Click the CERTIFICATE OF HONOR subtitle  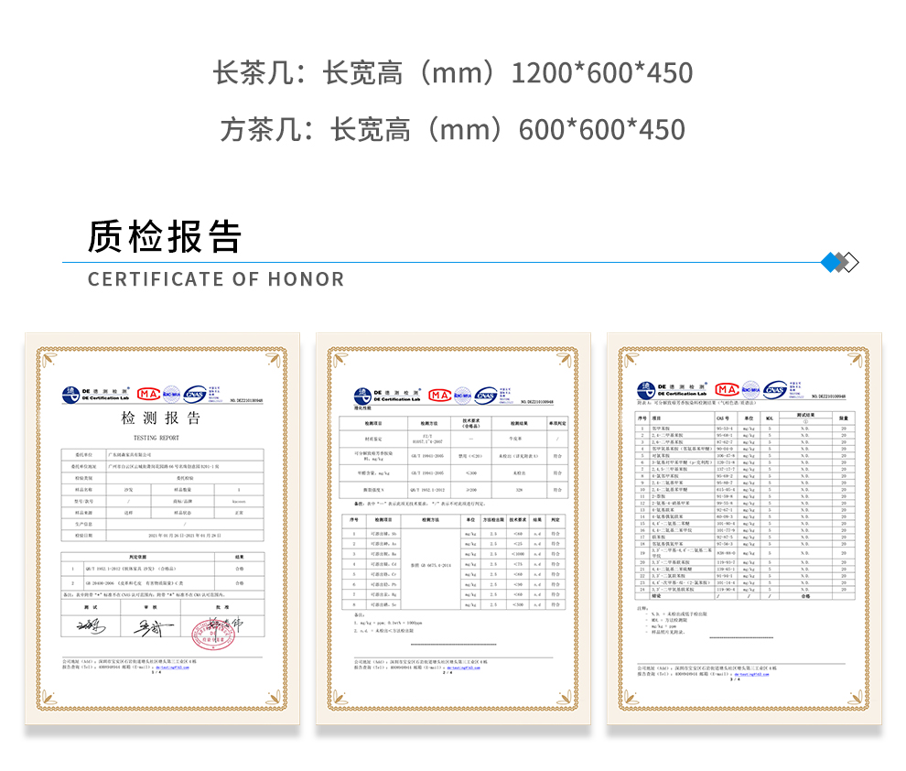click(216, 279)
